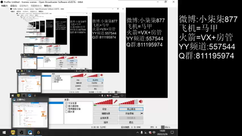Open 全域来源... global sources
This screenshot has height=136, width=242.
coord(106,118)
